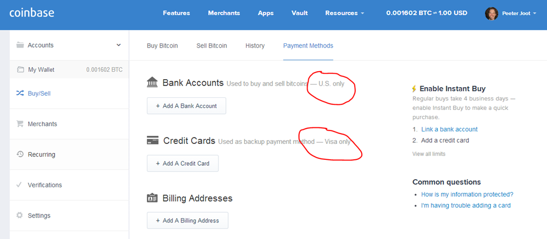Open Merchants label in the sidebar
This screenshot has width=547, height=239.
(42, 124)
